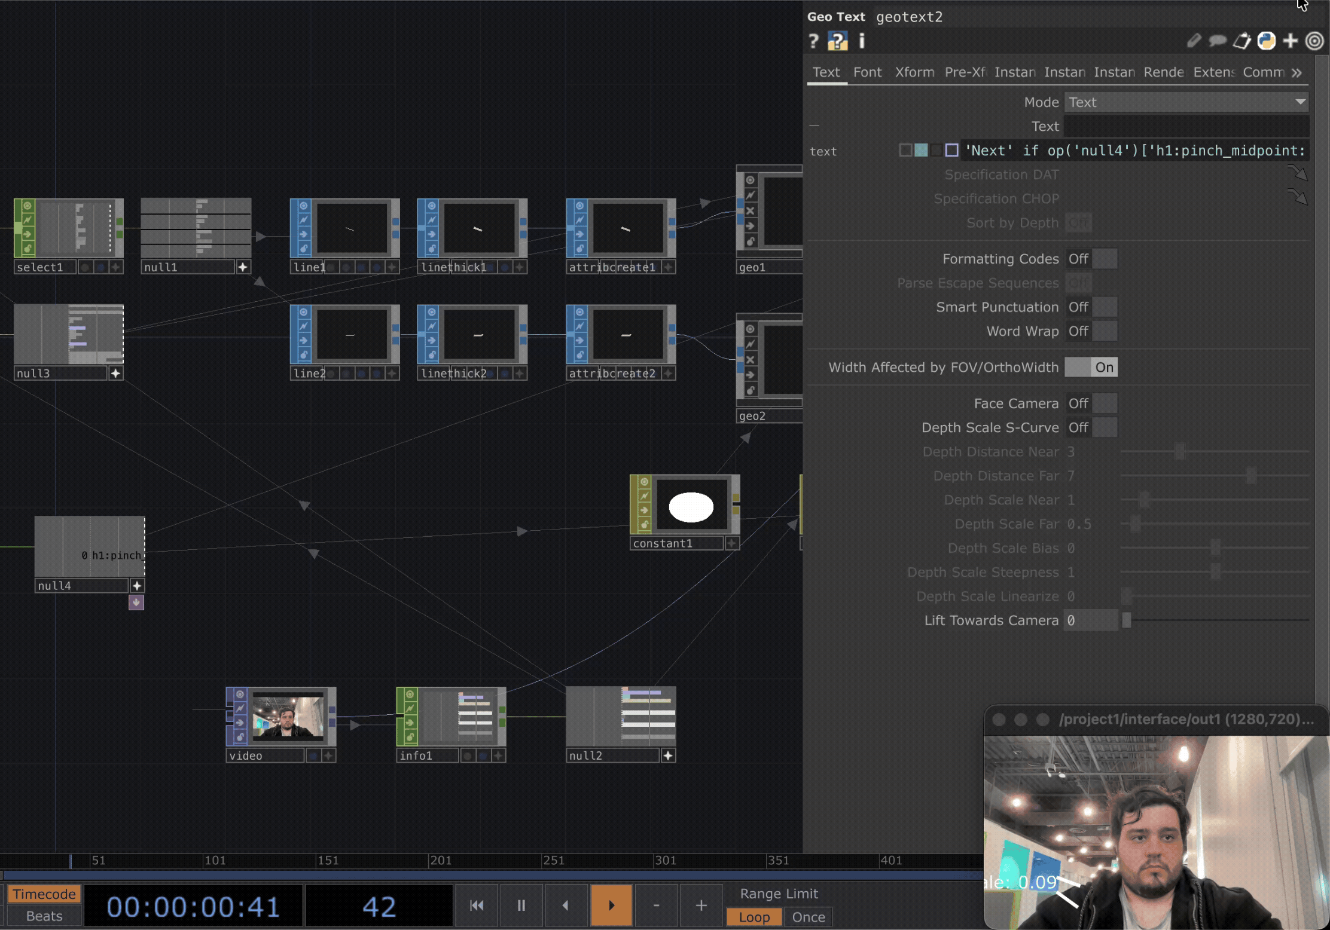Open the Mode dropdown set to Text

[1186, 102]
